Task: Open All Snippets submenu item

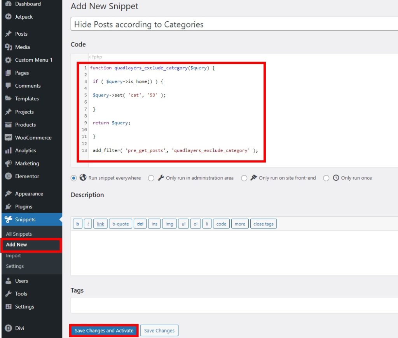Action: click(19, 234)
